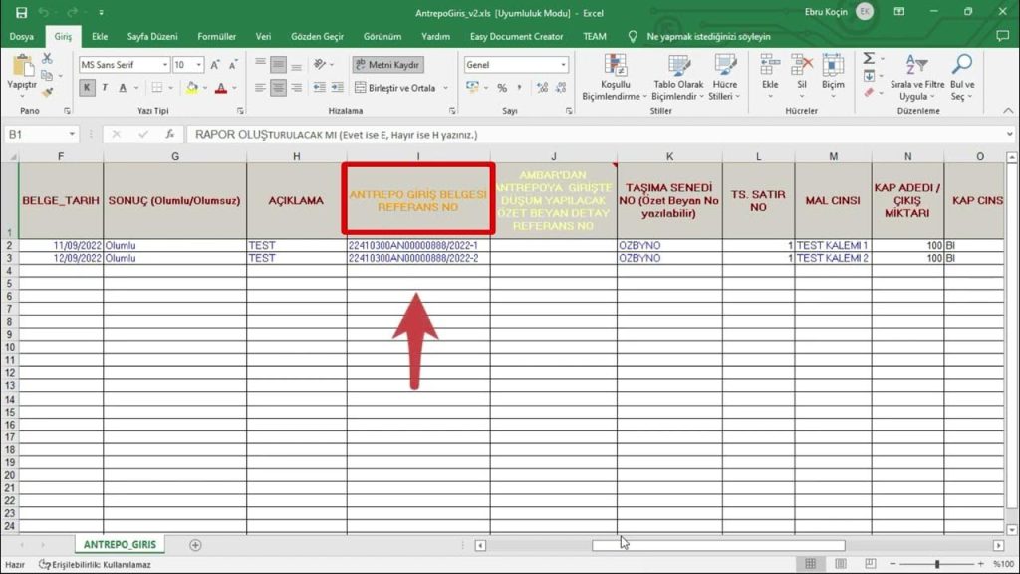Screen dimensions: 1020x574
Task: Open Koşullu Biçimlendirme conditional formatting
Action: tap(610, 78)
